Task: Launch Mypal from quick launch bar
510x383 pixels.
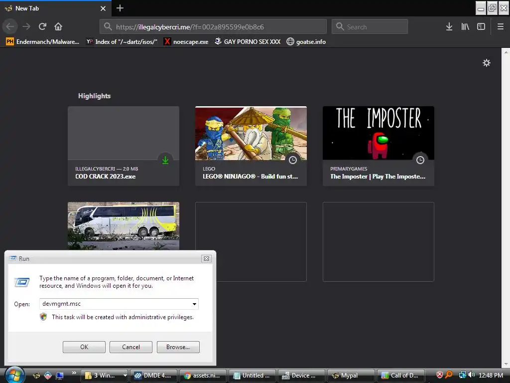Action: [x=36, y=375]
